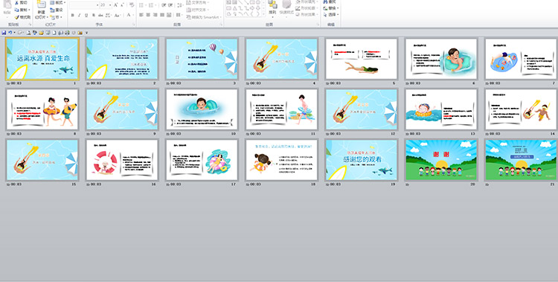Open the Copy (复制) dropdown
This screenshot has height=282, width=558.
(29, 10)
